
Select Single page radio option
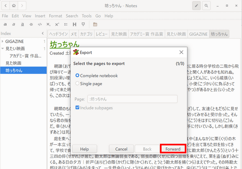pos(89,84)
